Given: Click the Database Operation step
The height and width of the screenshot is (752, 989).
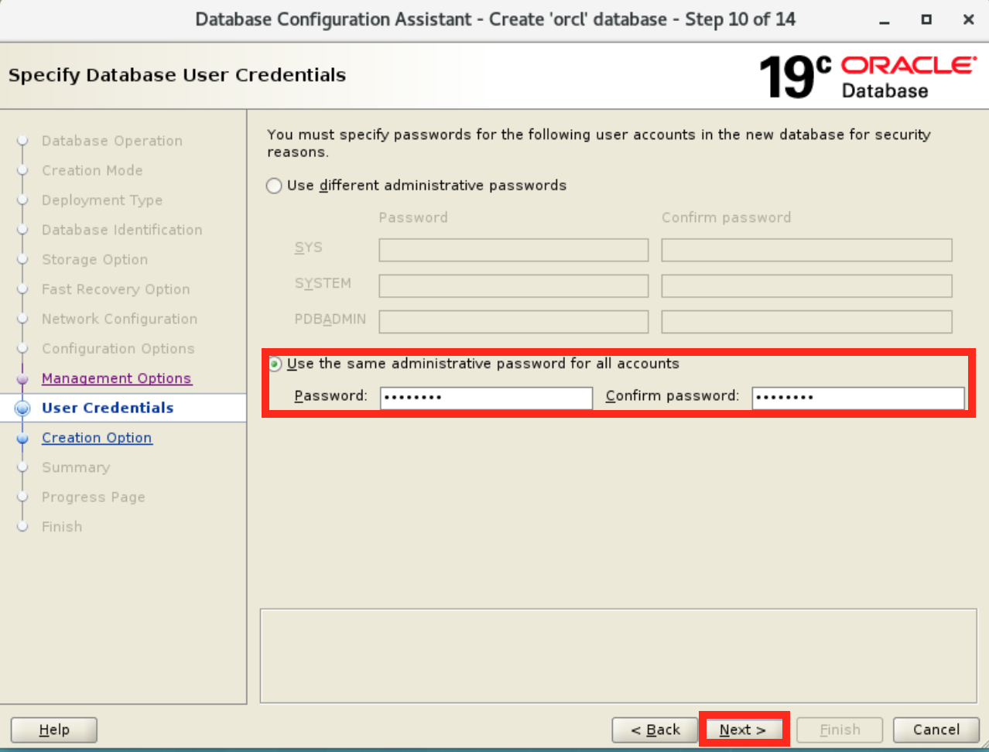Looking at the screenshot, I should coord(112,141).
